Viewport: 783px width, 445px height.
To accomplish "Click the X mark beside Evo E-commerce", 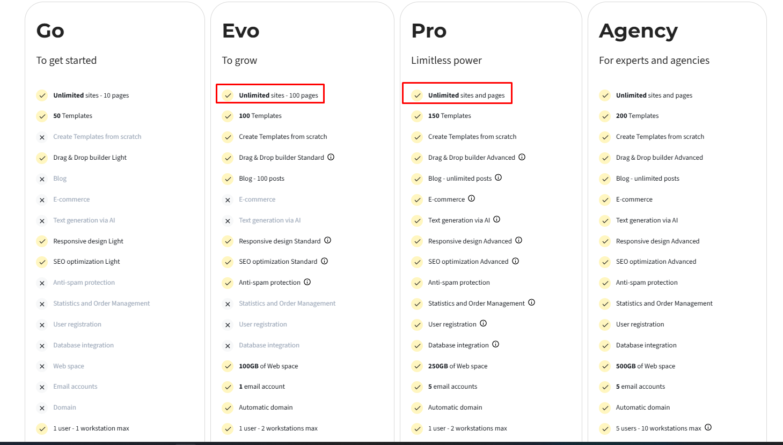I will (228, 200).
